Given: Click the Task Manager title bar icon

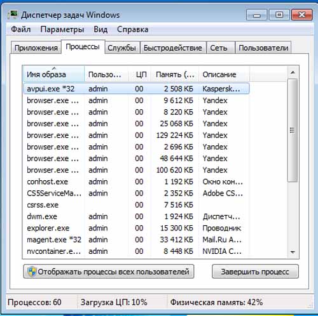Looking at the screenshot, I should (12, 15).
